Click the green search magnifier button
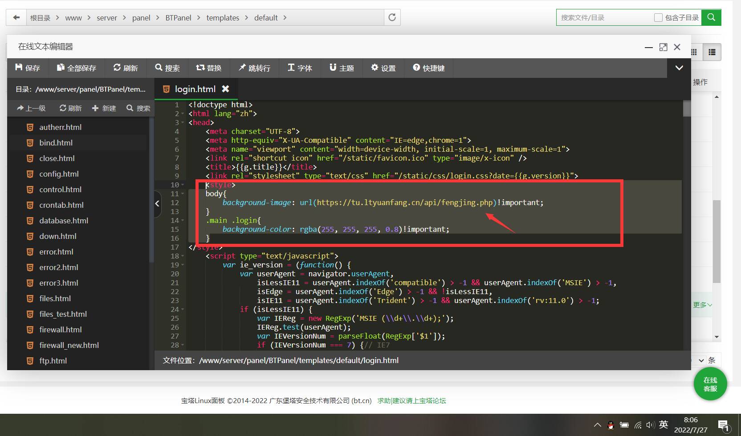 click(x=711, y=17)
